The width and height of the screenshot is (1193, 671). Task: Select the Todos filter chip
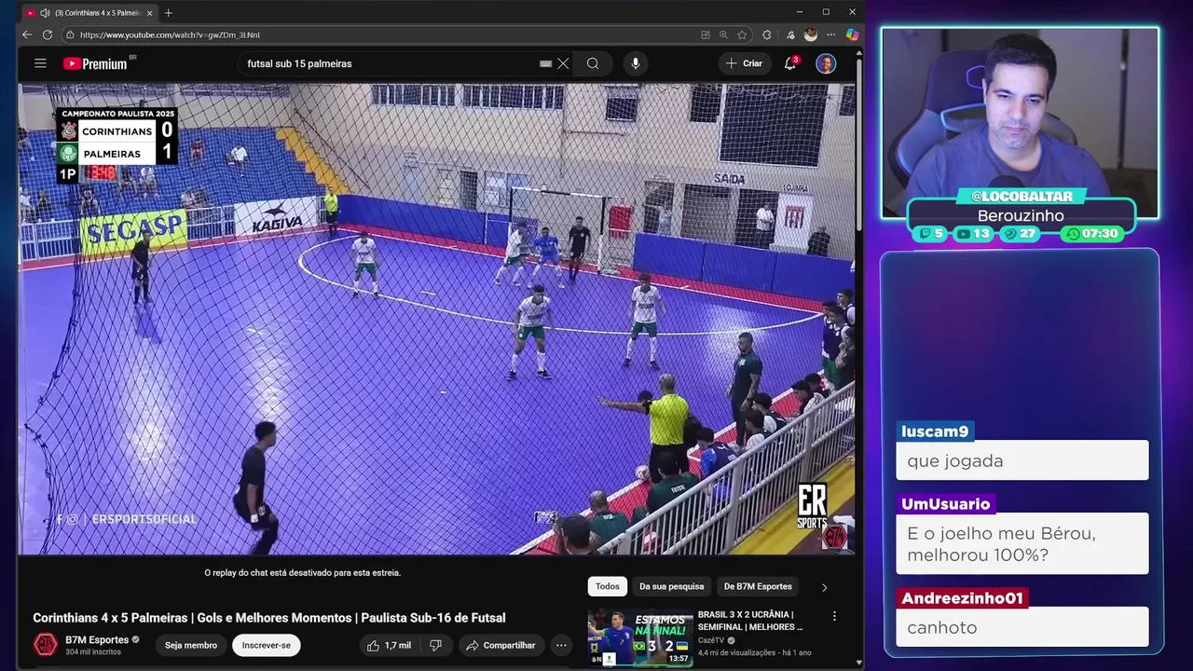(608, 586)
